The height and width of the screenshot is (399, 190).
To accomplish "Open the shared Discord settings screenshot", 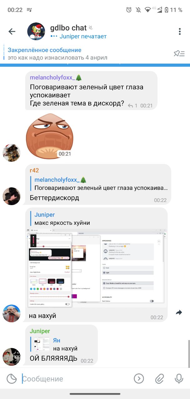I will coord(95,268).
